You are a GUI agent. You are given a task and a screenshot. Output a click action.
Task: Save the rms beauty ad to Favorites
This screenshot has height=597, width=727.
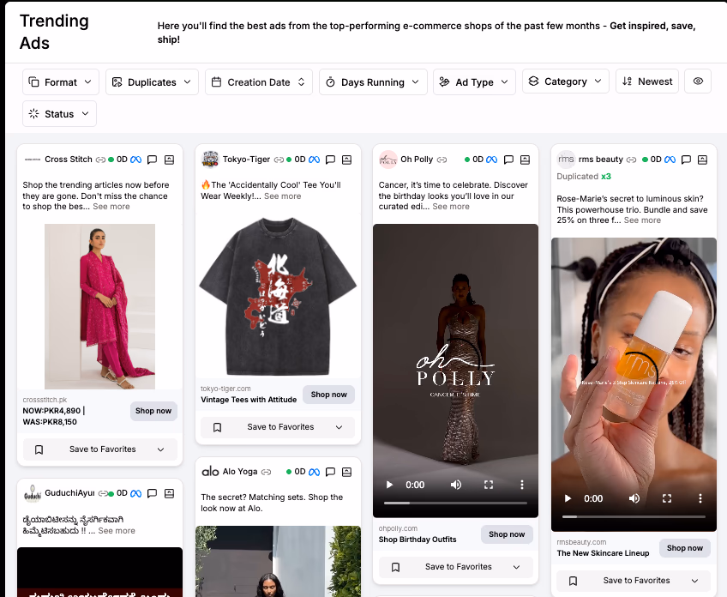pos(634,581)
